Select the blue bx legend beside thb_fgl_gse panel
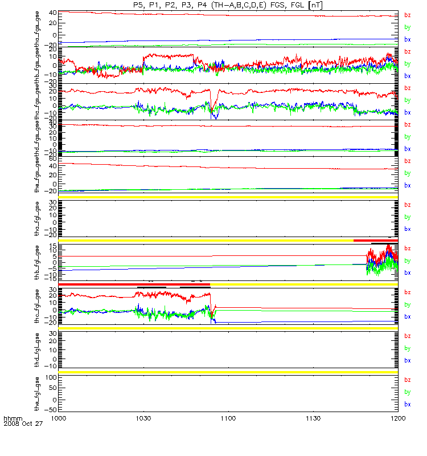The width and height of the screenshot is (427, 456). pos(407,273)
